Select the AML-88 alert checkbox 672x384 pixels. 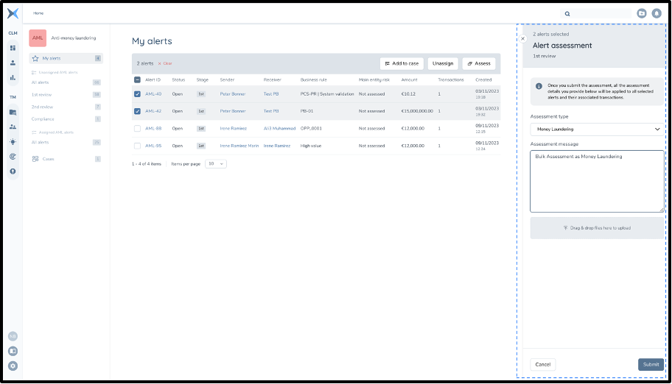(x=137, y=128)
